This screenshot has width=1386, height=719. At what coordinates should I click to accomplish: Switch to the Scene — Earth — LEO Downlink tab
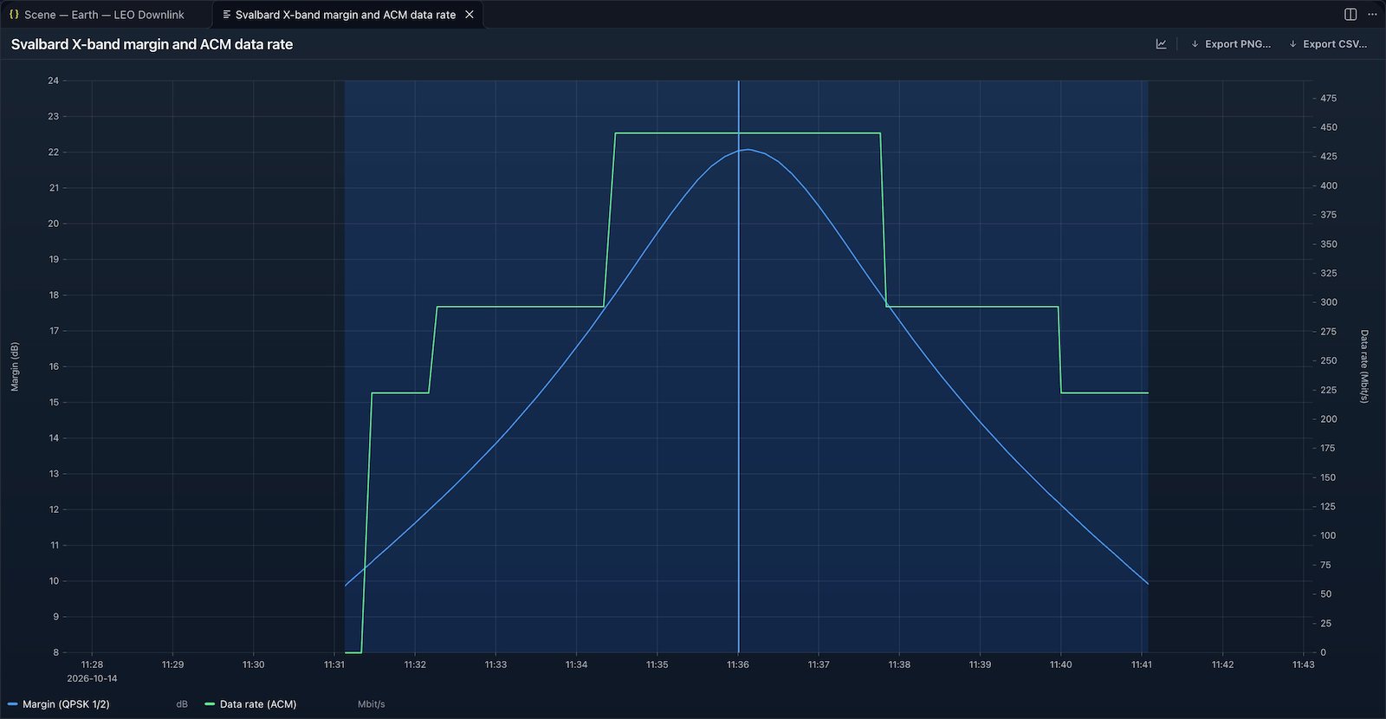click(x=105, y=15)
